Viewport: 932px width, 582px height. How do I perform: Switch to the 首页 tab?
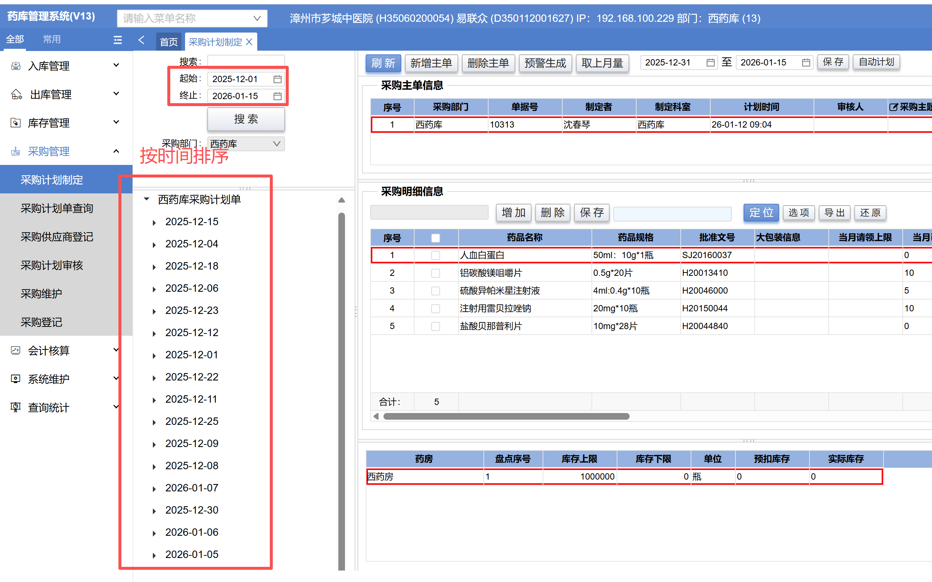[x=168, y=41]
